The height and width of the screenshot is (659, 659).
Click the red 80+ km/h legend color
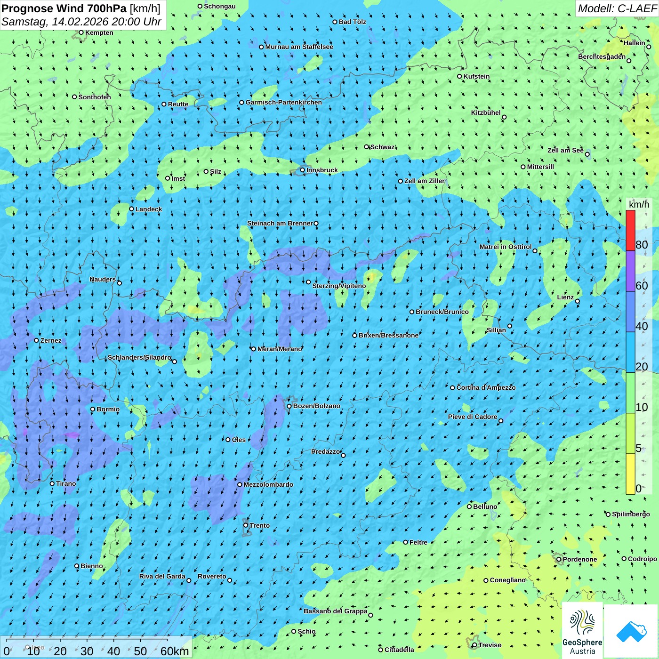630,231
